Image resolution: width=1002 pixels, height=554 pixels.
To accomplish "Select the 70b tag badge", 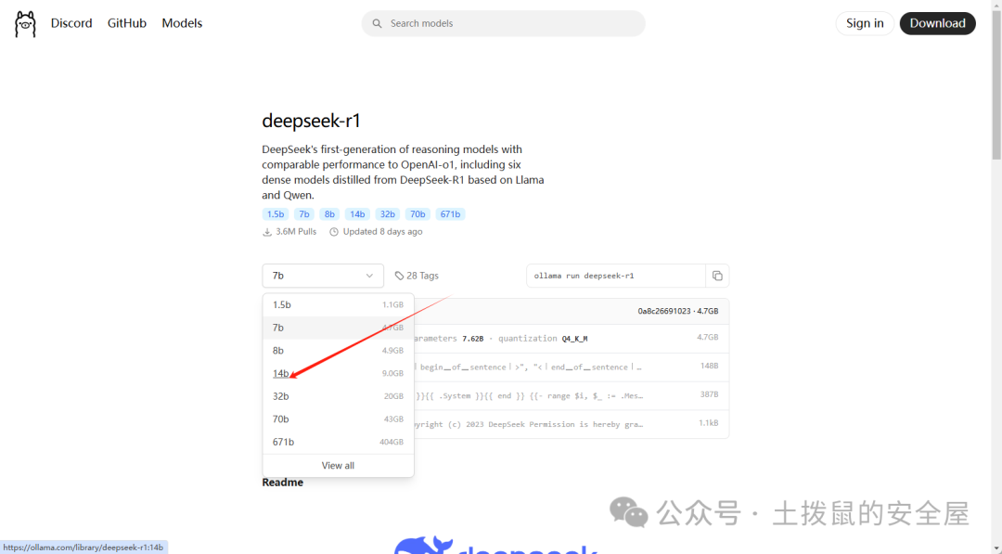I will 417,214.
